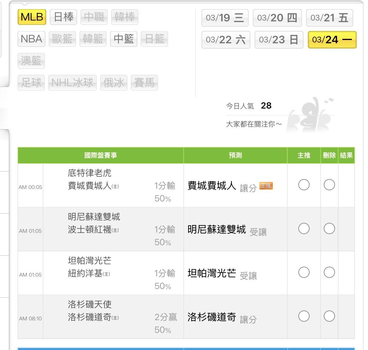Select delete radio for 費城費城人 prediction

click(x=329, y=185)
